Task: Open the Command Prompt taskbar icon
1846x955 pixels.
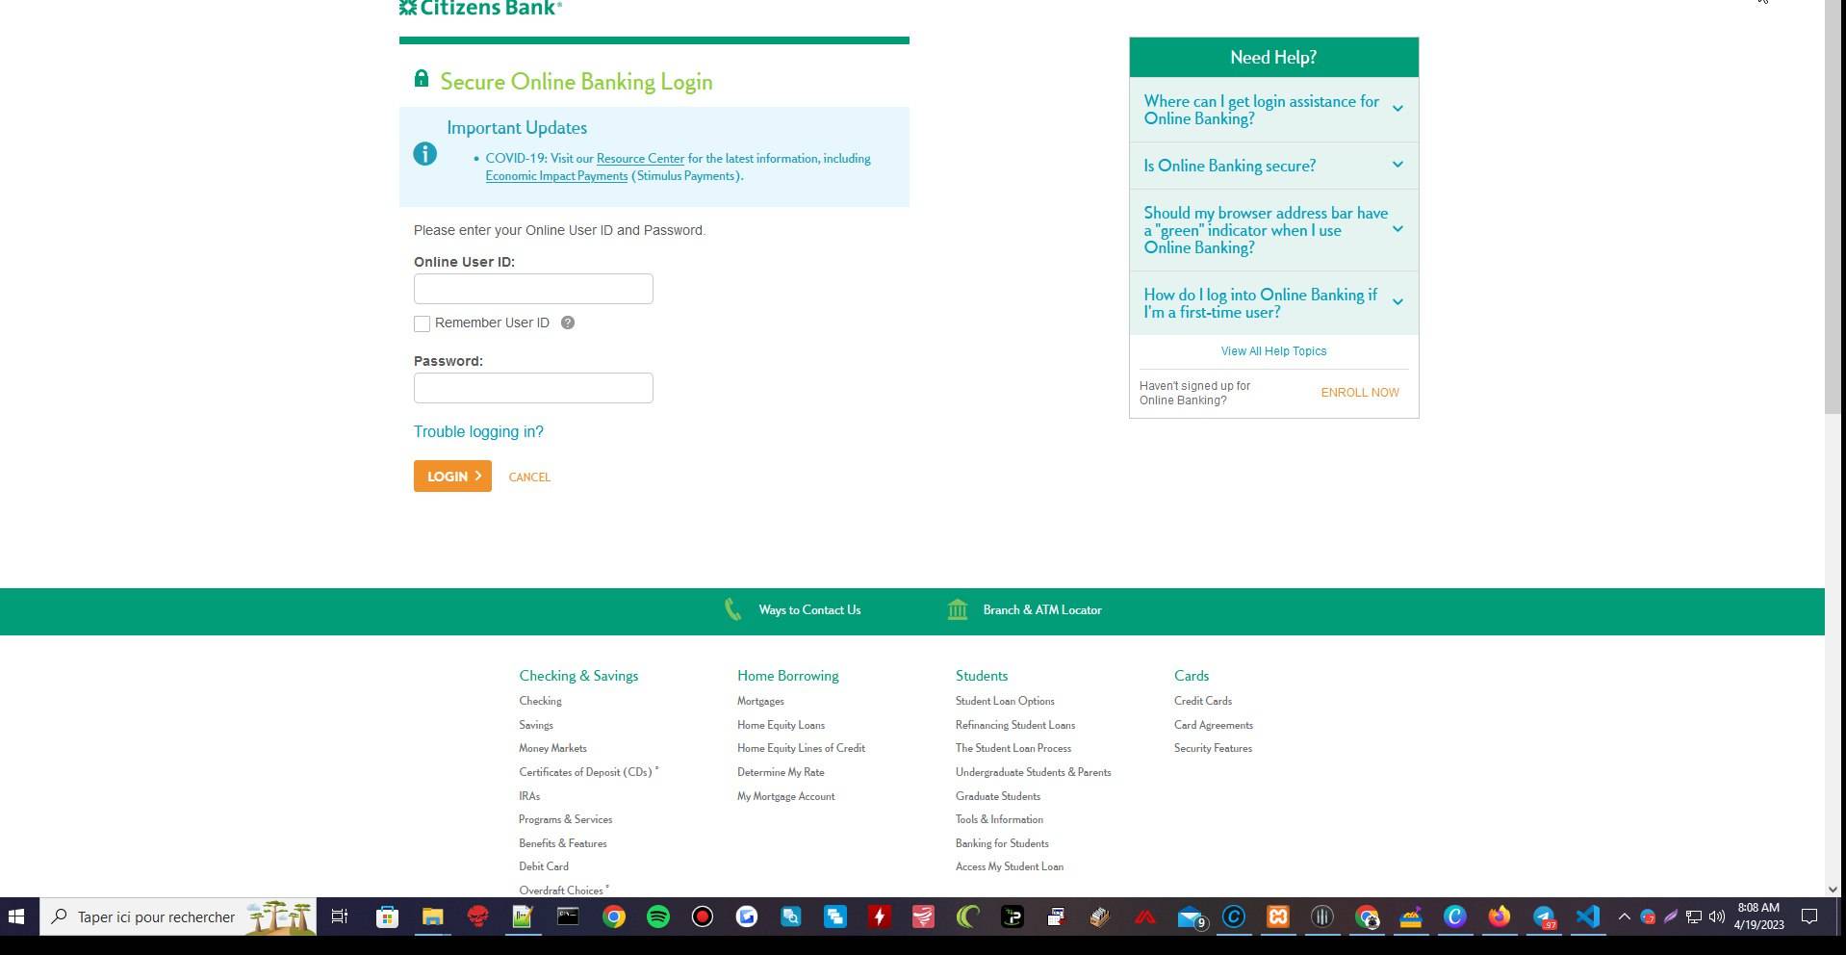Action: pos(569,917)
